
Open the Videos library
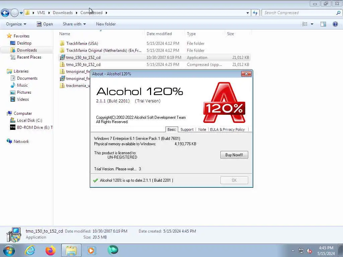coord(19,99)
